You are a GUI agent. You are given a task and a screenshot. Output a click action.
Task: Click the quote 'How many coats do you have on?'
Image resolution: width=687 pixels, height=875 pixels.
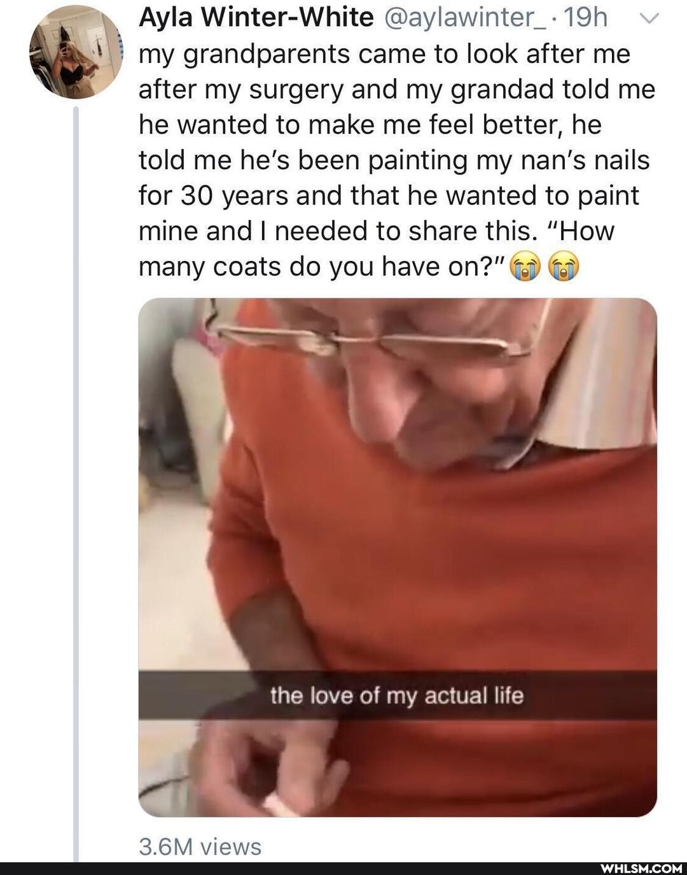tap(377, 249)
